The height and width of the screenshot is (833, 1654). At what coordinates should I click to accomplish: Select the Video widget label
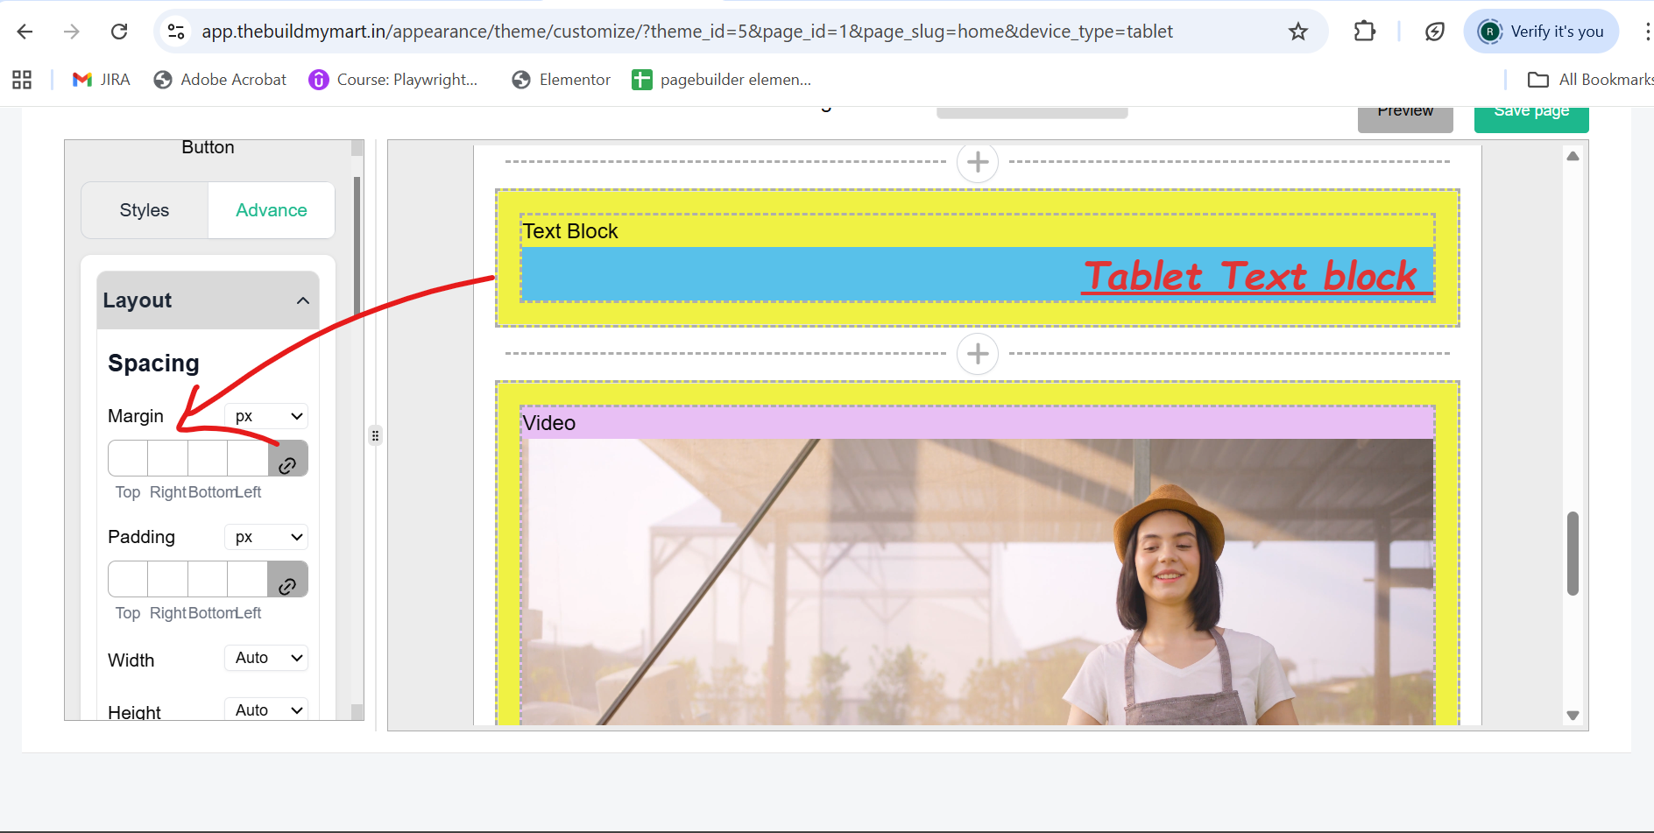[549, 423]
